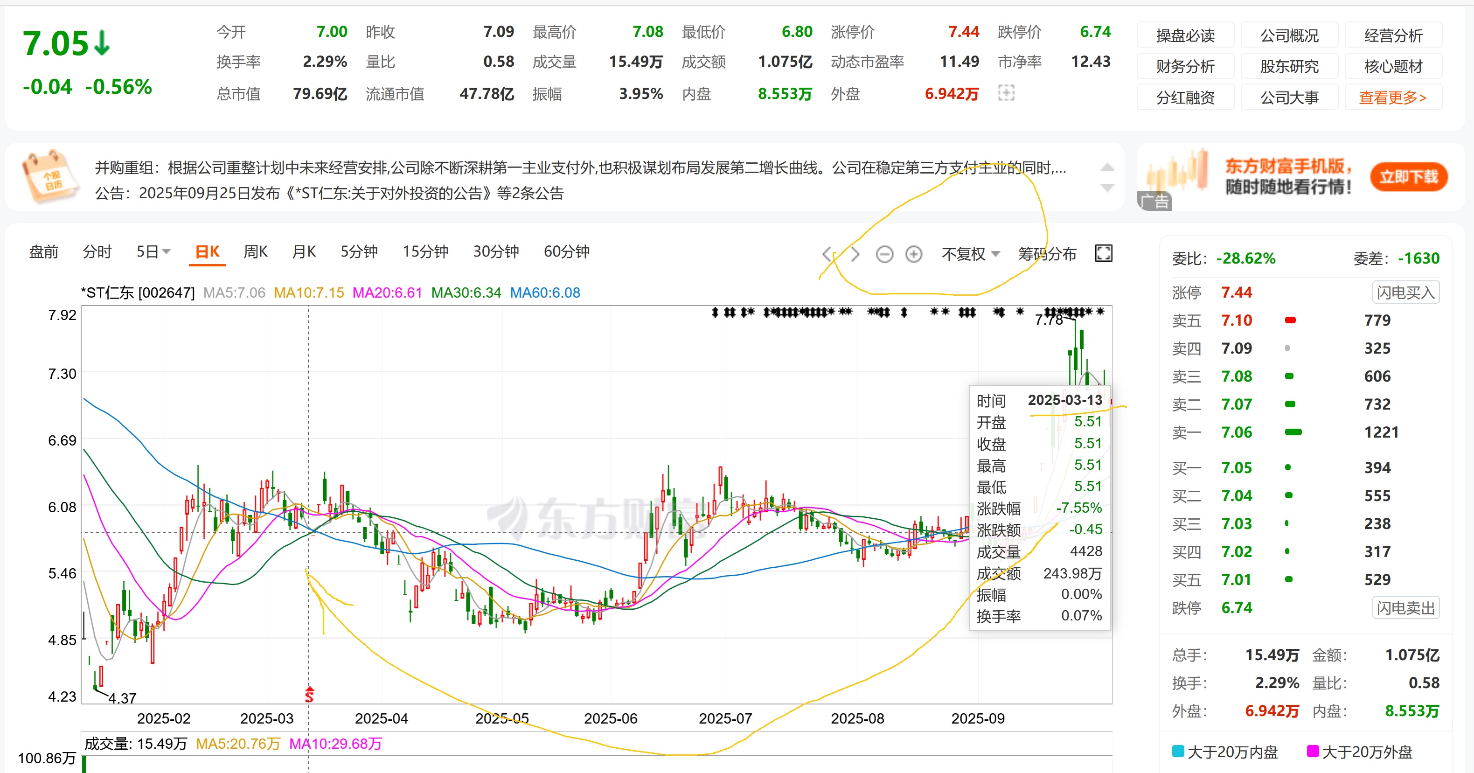
Task: Click the 个股日历 calendar icon
Action: (50, 177)
